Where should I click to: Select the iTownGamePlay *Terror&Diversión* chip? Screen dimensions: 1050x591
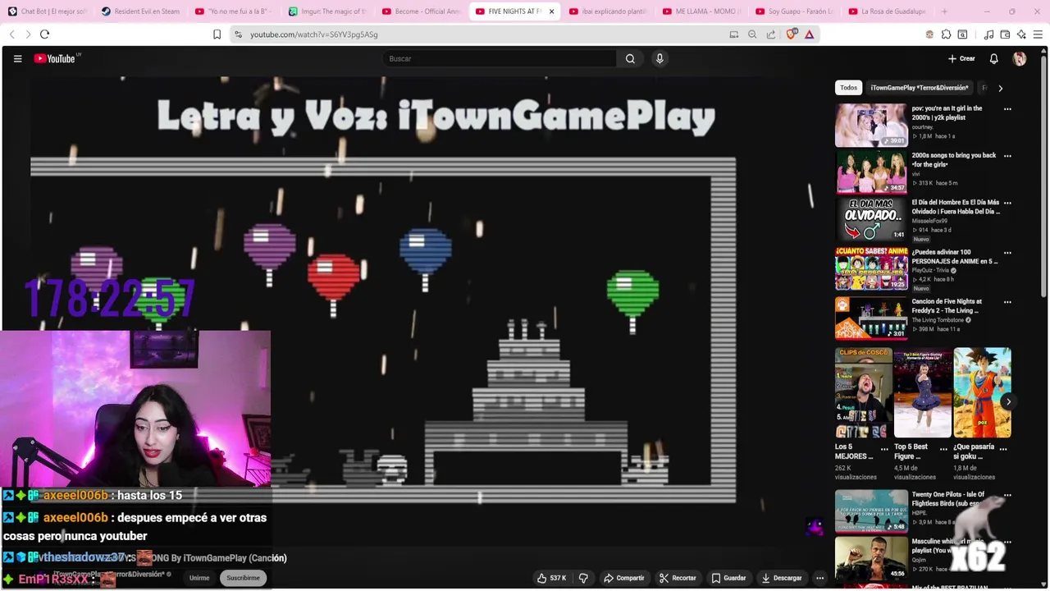click(x=919, y=88)
